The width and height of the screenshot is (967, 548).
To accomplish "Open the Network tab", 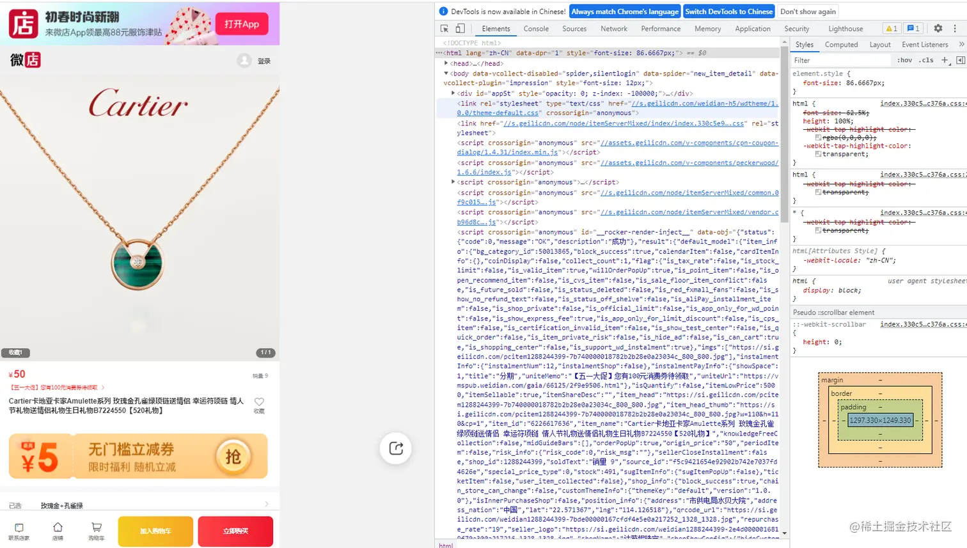I will (614, 28).
